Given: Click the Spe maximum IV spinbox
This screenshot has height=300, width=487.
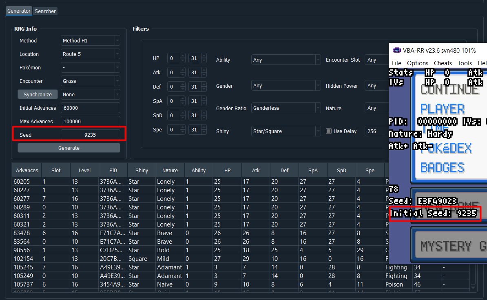Looking at the screenshot, I should (197, 130).
